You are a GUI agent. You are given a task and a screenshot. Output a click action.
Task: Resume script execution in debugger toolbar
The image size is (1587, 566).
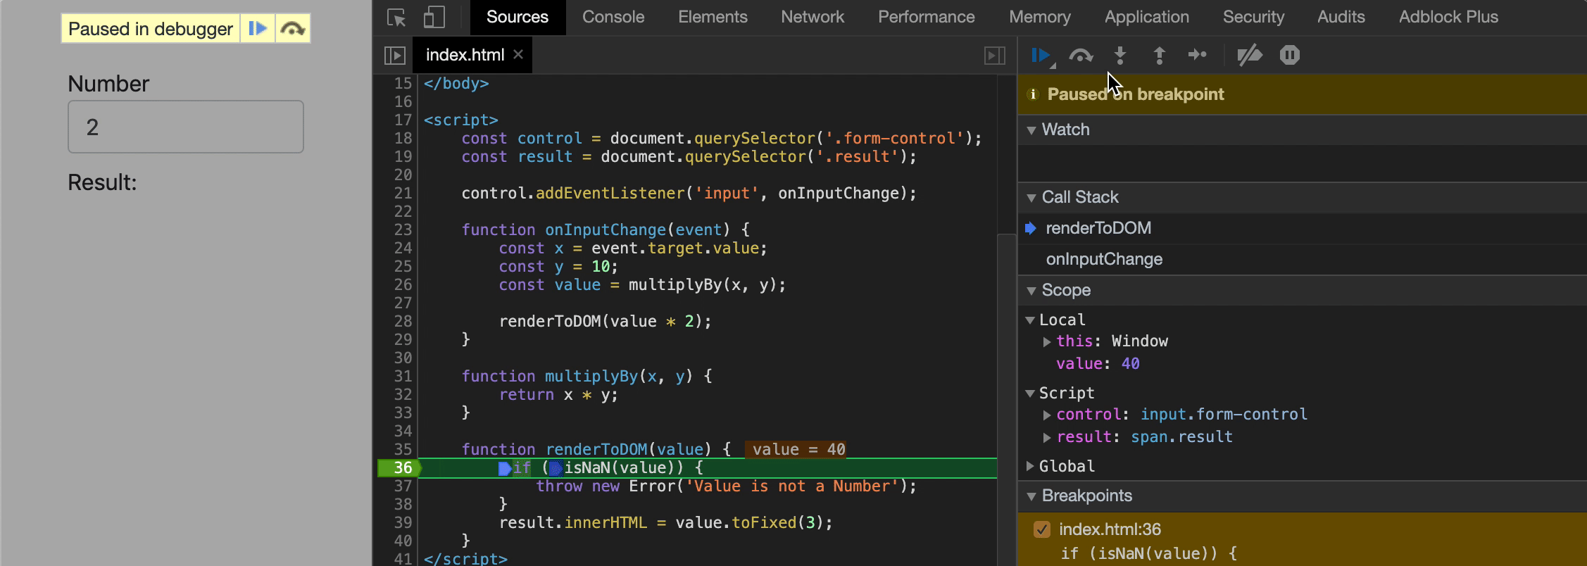[1041, 55]
